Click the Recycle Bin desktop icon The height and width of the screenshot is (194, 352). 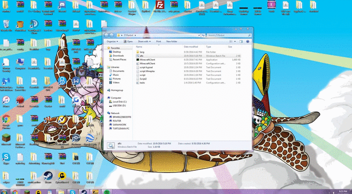[x=6, y=25]
